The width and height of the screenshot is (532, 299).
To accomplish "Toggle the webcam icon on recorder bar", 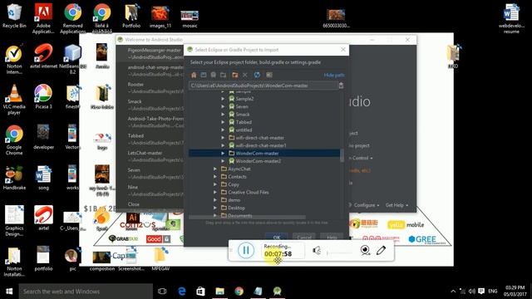I will tap(365, 250).
